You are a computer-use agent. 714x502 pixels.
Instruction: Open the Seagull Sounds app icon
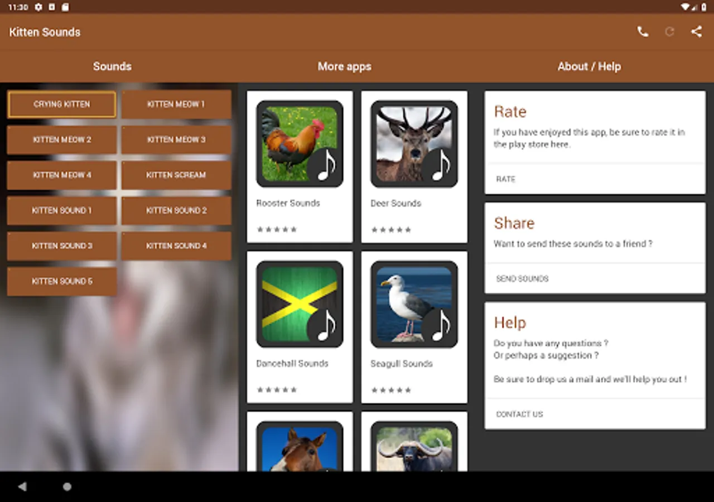pos(414,304)
